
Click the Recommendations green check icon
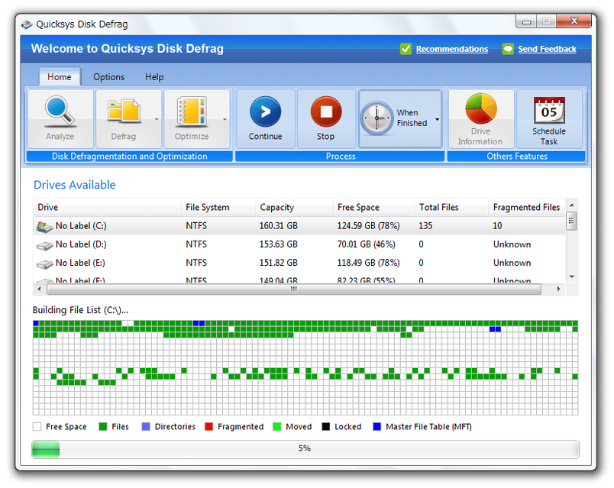[x=406, y=49]
